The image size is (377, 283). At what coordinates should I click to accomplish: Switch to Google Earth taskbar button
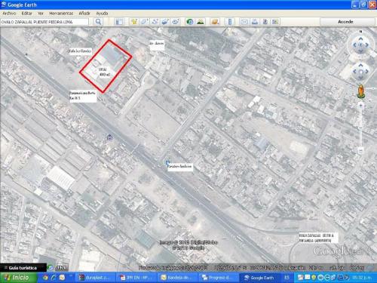coord(261,278)
